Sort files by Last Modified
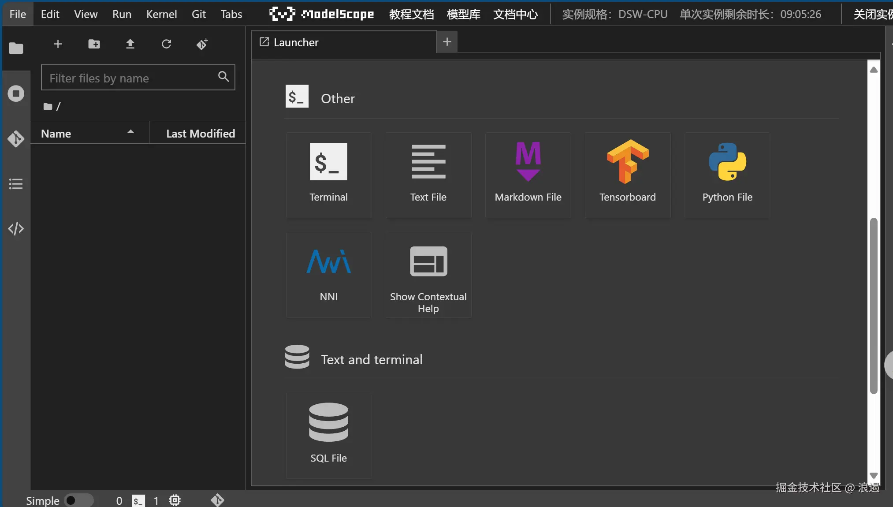 coord(200,134)
